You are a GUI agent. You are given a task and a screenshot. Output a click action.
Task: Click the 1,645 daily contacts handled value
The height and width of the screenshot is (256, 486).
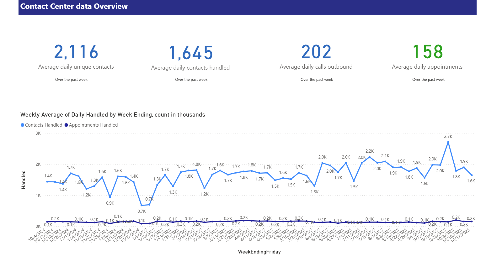(x=190, y=53)
